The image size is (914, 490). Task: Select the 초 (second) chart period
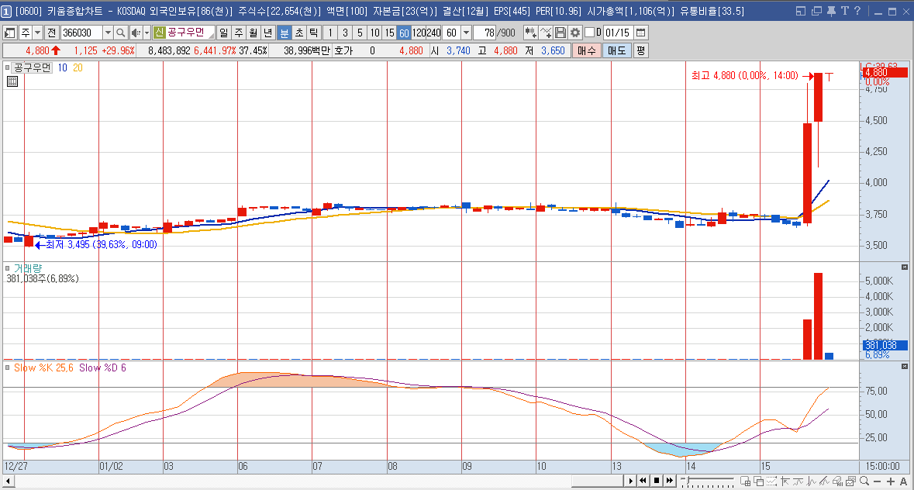pos(299,33)
